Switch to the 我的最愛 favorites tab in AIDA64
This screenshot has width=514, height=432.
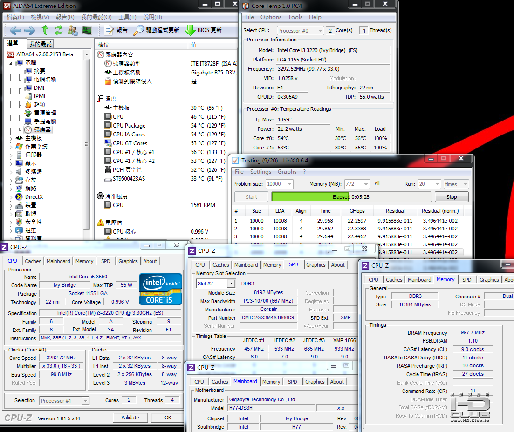click(41, 44)
